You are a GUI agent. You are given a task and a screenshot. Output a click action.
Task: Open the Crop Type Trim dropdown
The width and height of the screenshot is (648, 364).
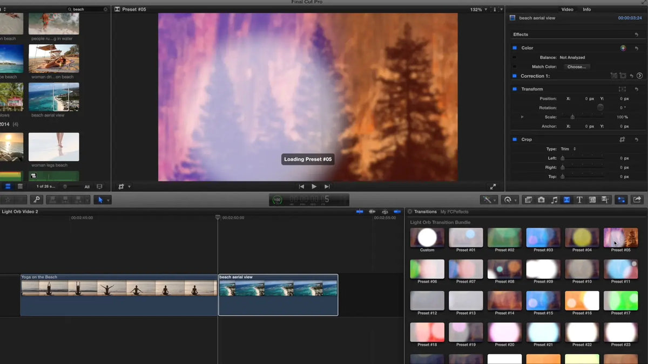[x=568, y=149]
